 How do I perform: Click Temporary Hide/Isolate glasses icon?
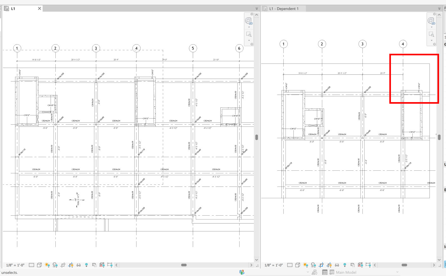click(79, 265)
